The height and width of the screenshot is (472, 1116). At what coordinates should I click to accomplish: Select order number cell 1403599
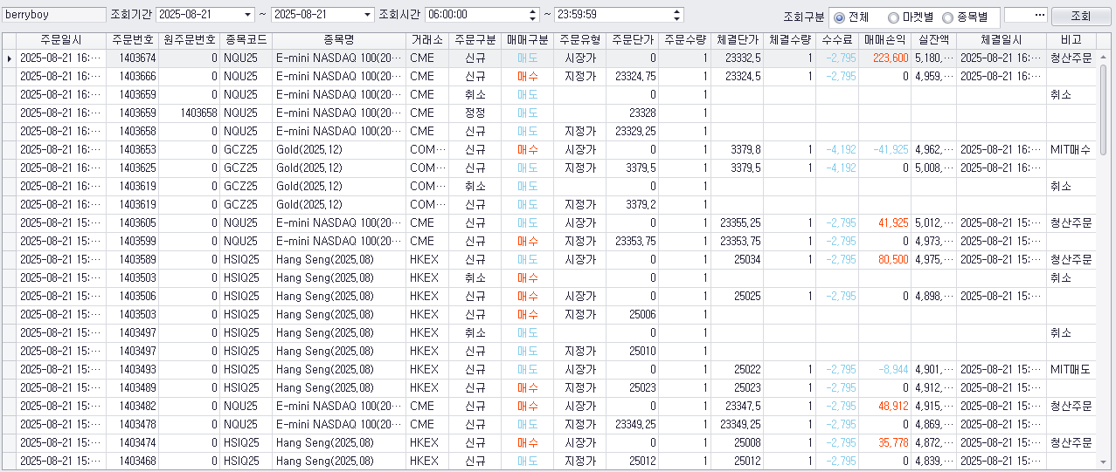(133, 241)
